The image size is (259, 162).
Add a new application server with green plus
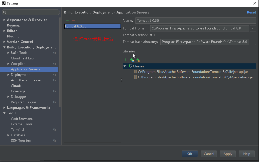[67, 20]
